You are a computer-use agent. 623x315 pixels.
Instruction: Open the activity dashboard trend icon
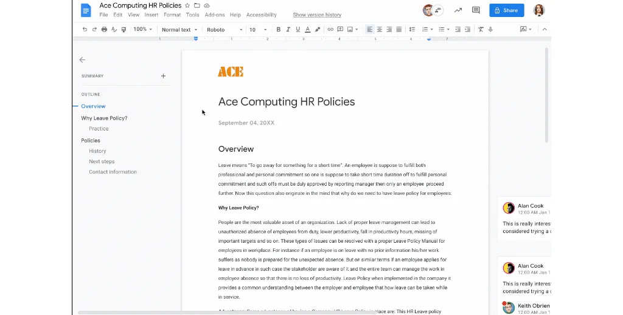(458, 10)
